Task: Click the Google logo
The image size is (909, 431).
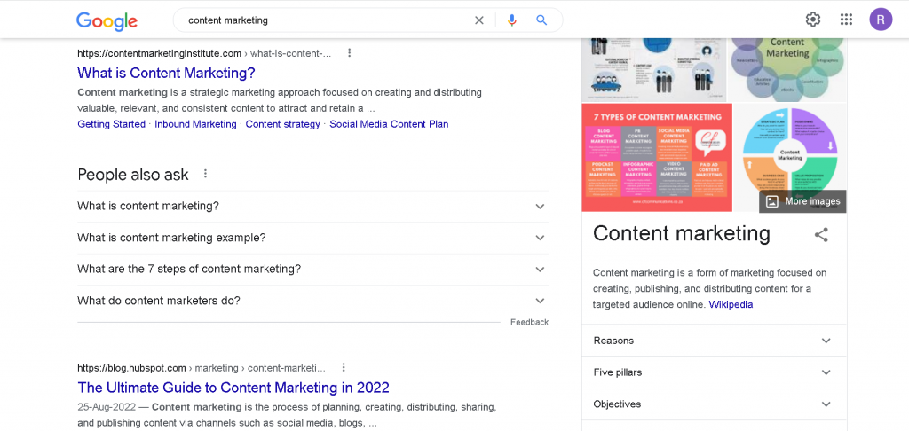Action: (107, 20)
